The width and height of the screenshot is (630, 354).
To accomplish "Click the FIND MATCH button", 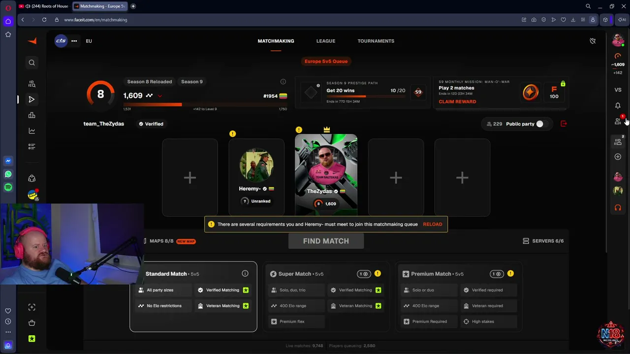I will 326,241.
